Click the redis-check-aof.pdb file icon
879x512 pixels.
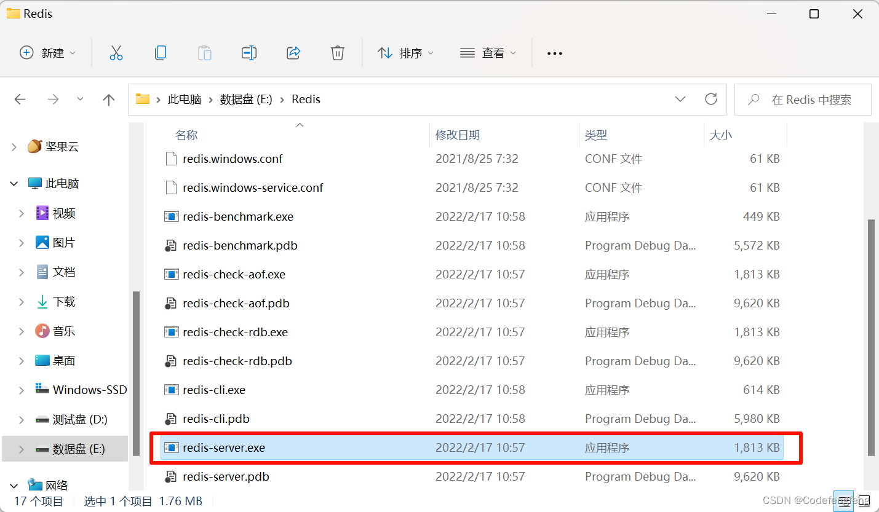tap(171, 303)
